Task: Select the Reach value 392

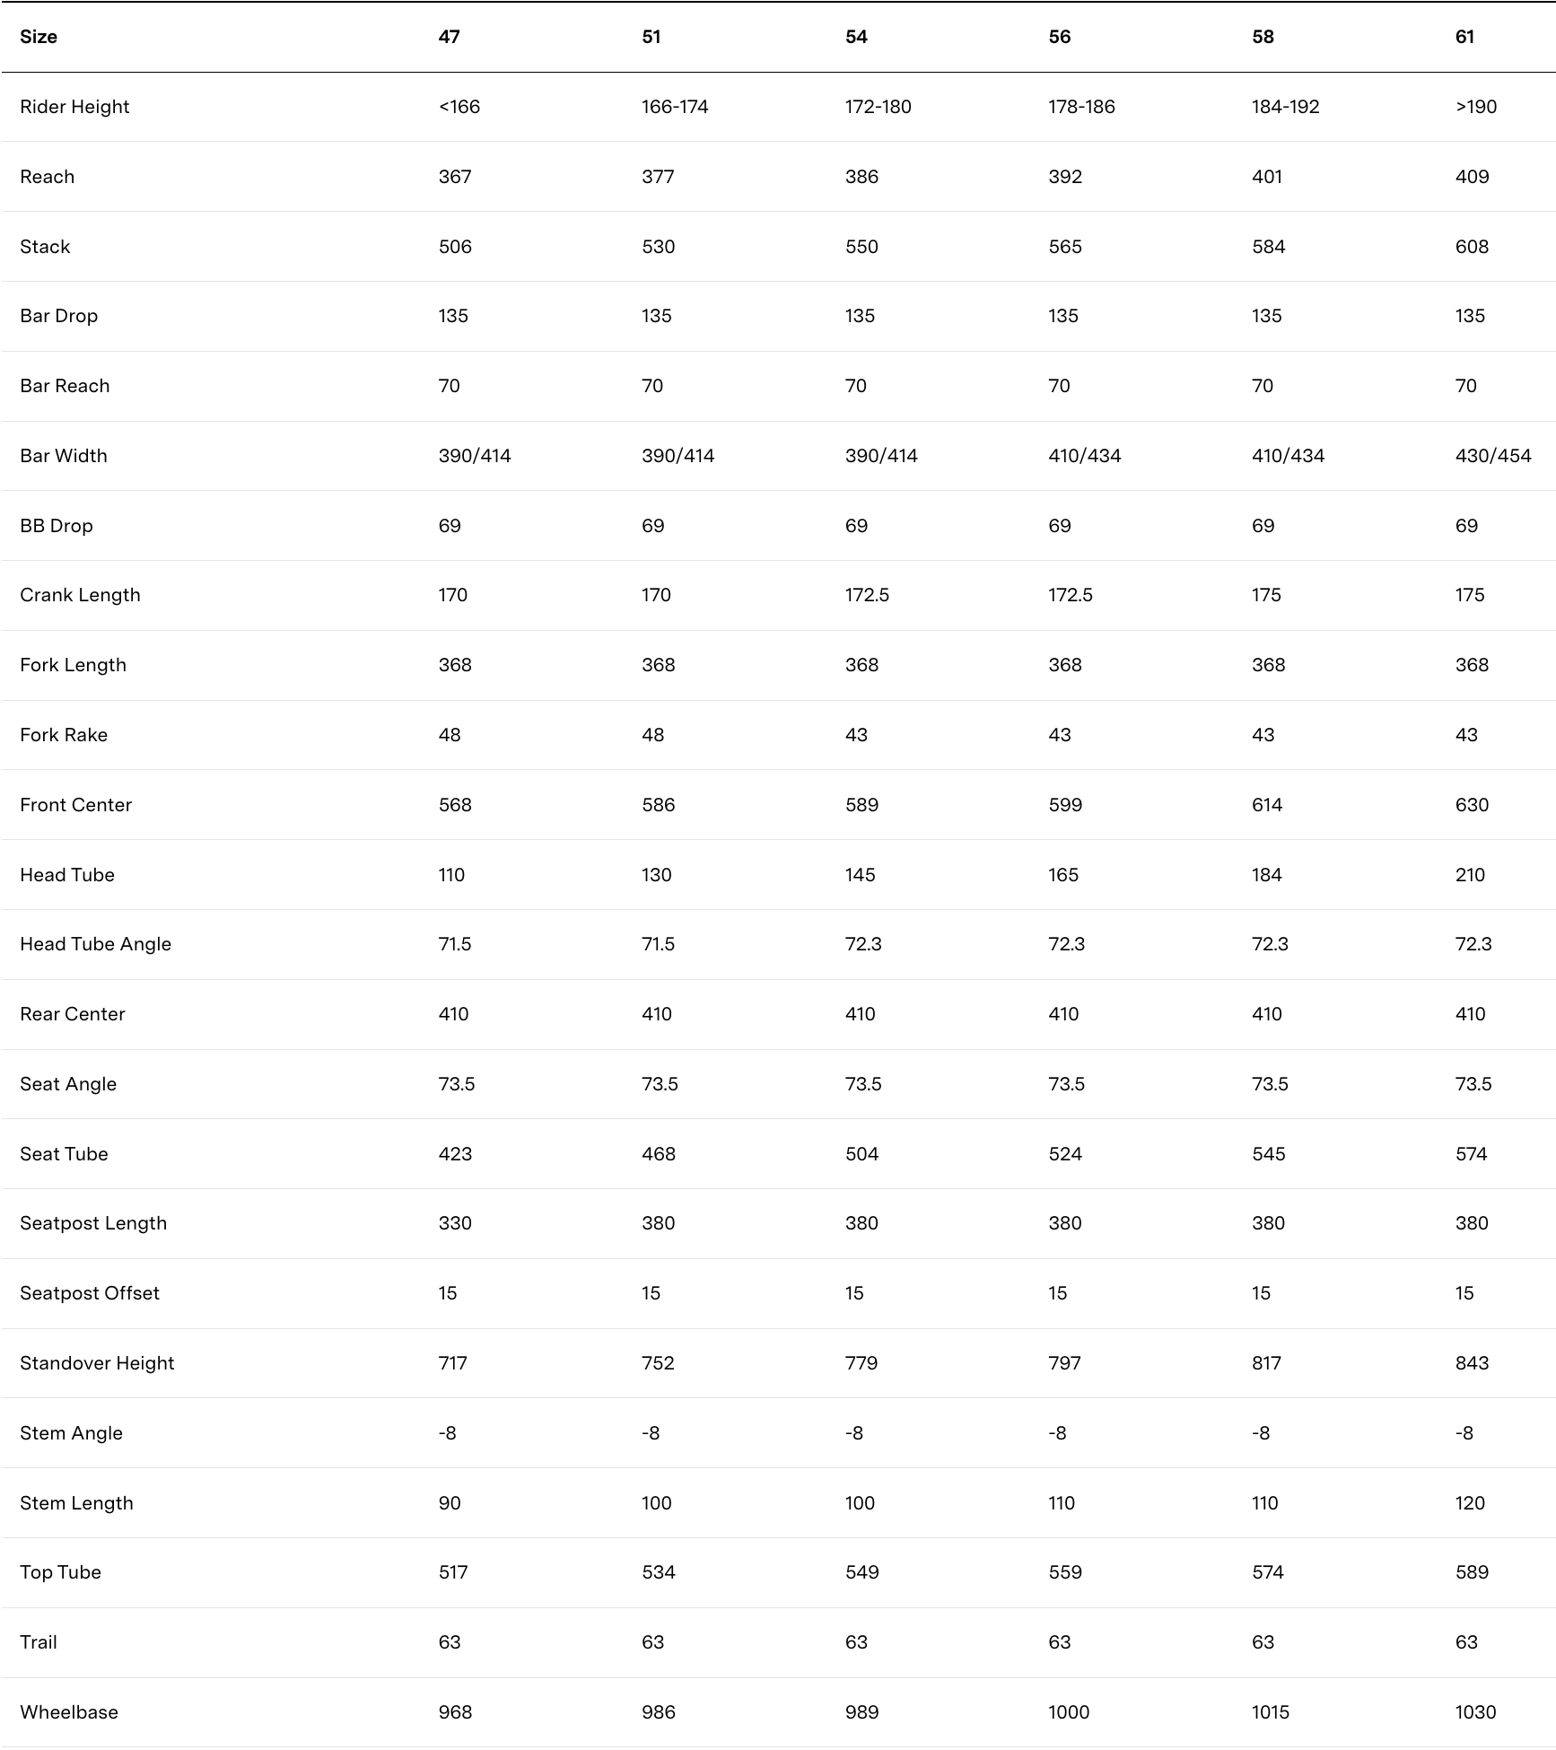Action: (1065, 177)
